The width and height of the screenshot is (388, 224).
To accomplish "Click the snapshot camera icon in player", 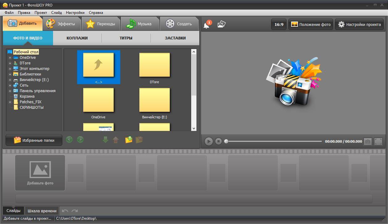I will click(367, 141).
